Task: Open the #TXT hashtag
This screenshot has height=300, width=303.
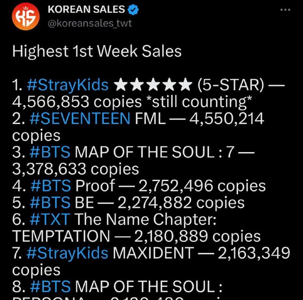Action: click(50, 219)
